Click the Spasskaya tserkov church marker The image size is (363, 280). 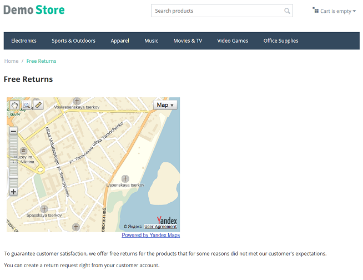44,209
